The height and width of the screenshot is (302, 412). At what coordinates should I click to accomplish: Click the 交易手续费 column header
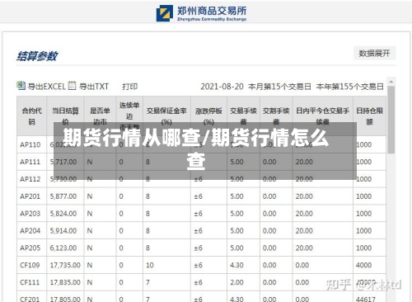pyautogui.click(x=243, y=116)
